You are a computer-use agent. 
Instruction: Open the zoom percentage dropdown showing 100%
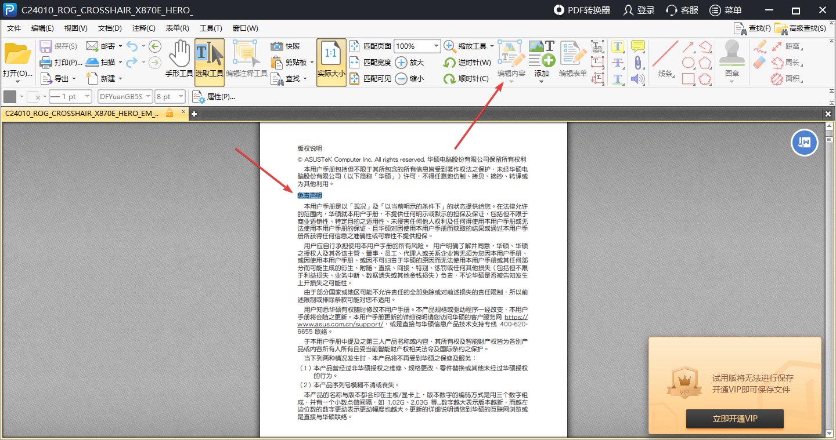(x=416, y=46)
